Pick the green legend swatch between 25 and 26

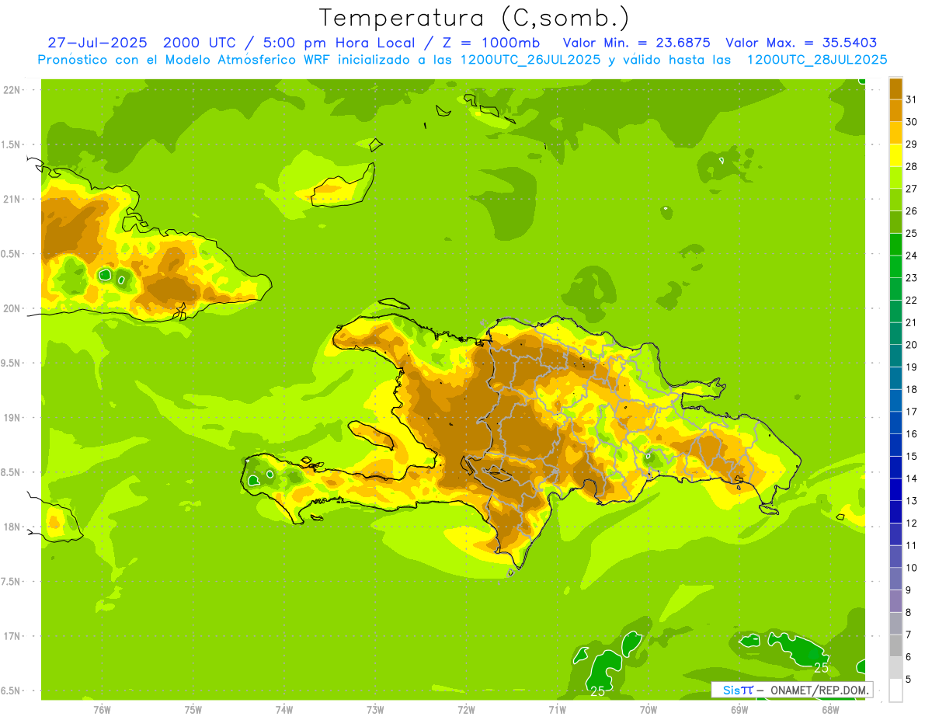[x=895, y=222]
